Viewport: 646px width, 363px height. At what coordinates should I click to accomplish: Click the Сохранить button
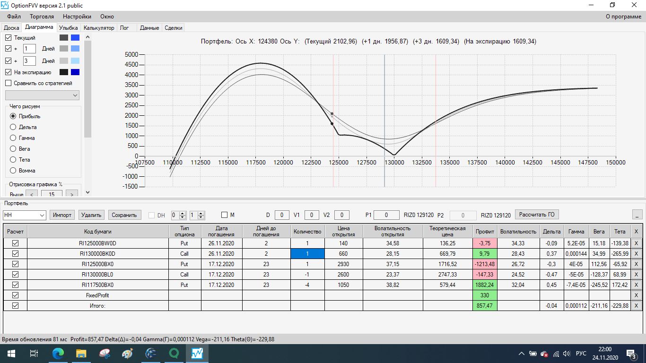[124, 215]
